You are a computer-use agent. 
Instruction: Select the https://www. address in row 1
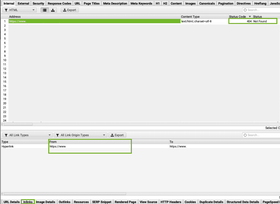[94, 21]
